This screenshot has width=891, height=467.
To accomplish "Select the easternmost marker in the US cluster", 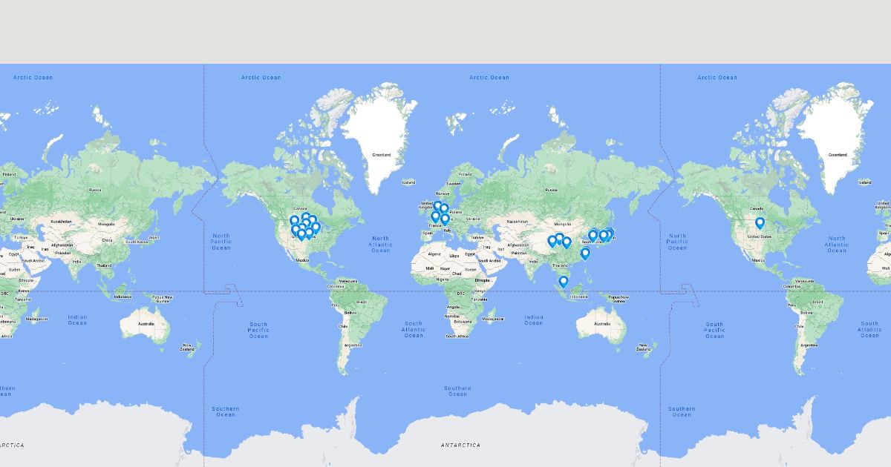I will 316,227.
